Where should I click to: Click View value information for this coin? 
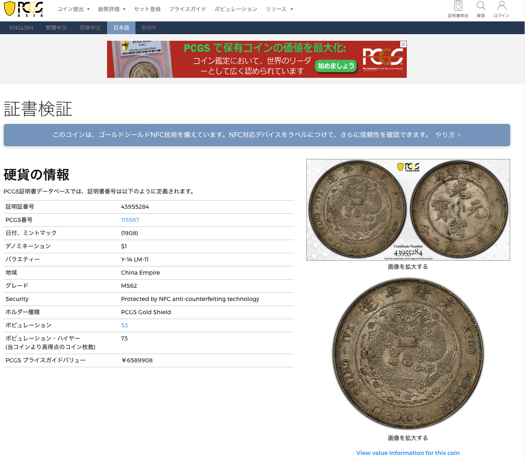[408, 453]
